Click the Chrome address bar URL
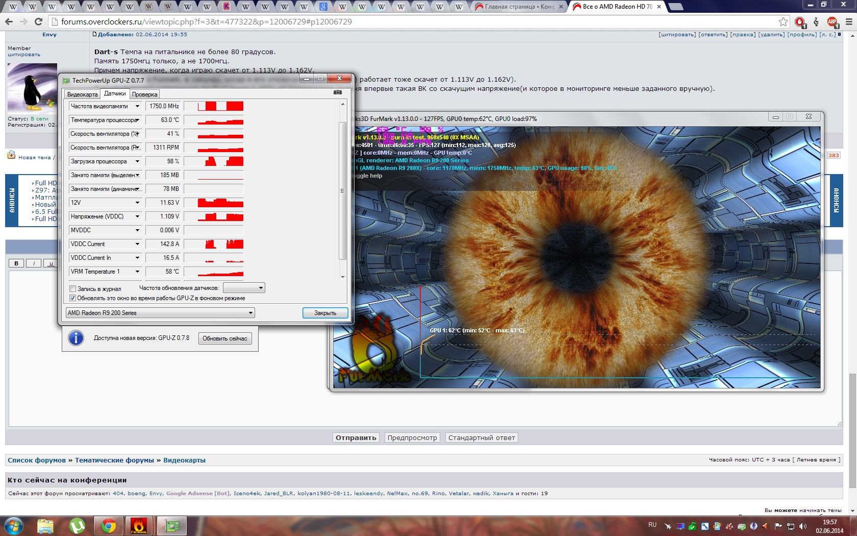Viewport: 857px width, 536px height. pos(207,21)
